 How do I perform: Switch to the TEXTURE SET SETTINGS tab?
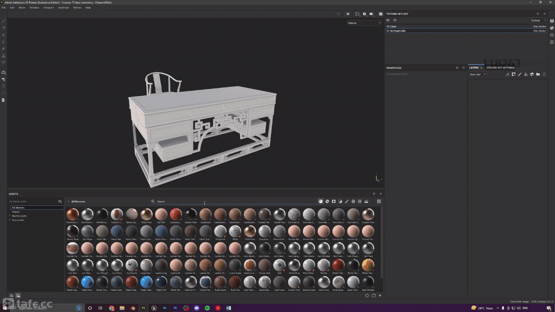[x=500, y=68]
